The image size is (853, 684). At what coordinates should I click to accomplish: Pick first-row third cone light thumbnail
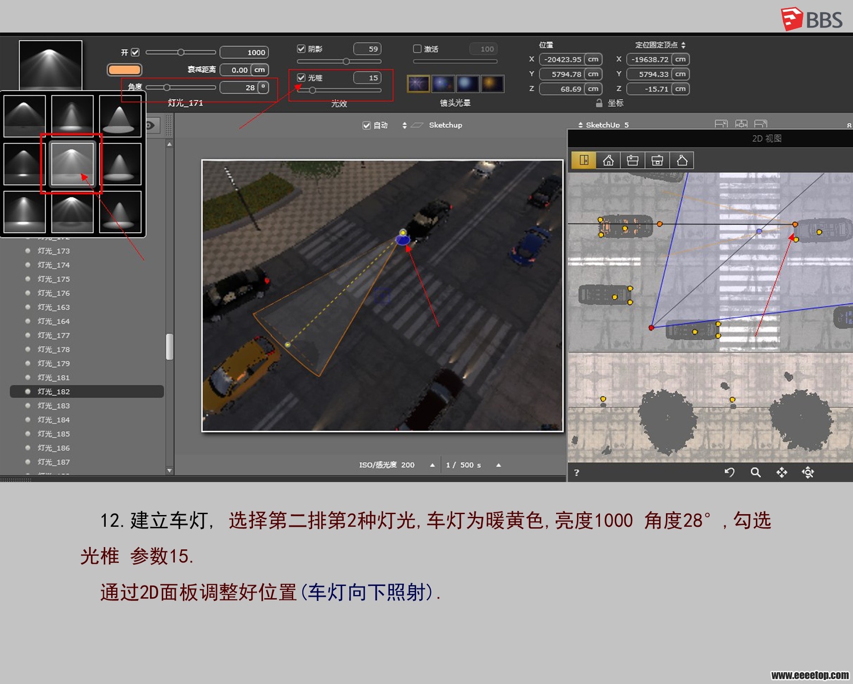[x=120, y=116]
